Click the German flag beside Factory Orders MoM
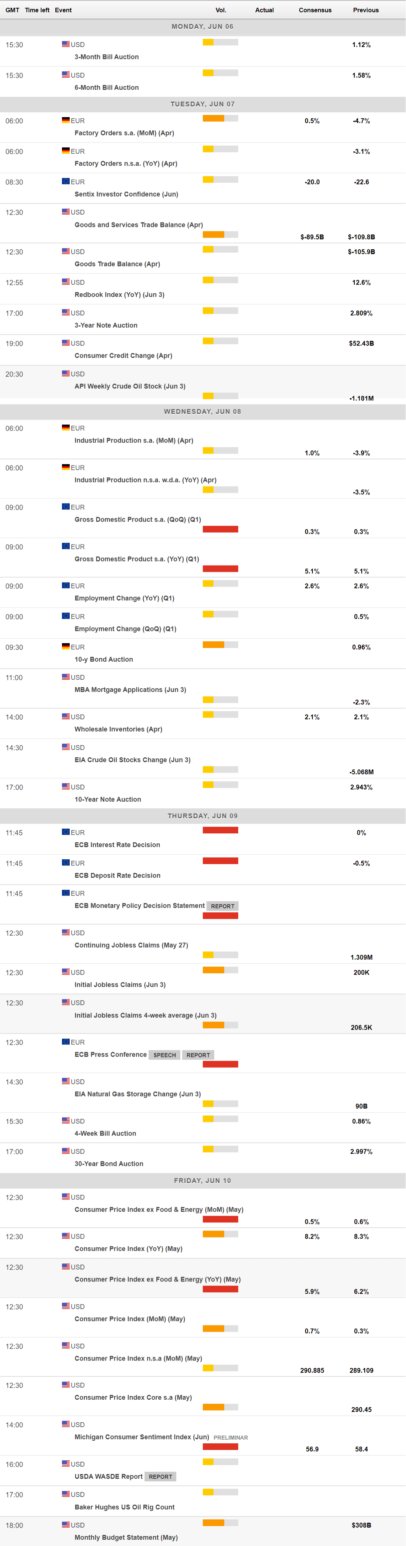The width and height of the screenshot is (406, 1546). coord(65,120)
